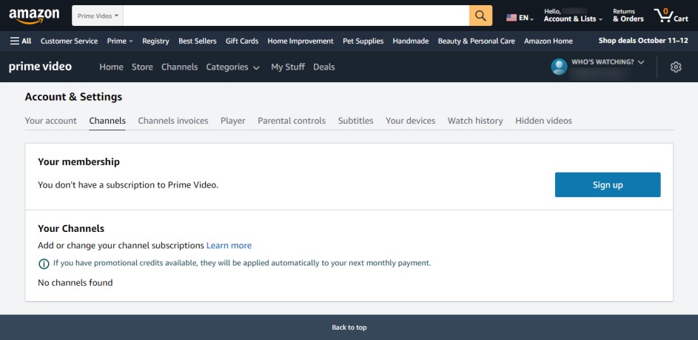
Task: Expand the Who's Watching profile switcher
Action: pyautogui.click(x=608, y=62)
